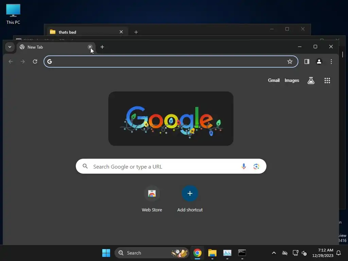Open network status tray icon
The width and height of the screenshot is (348, 261).
(x=295, y=253)
